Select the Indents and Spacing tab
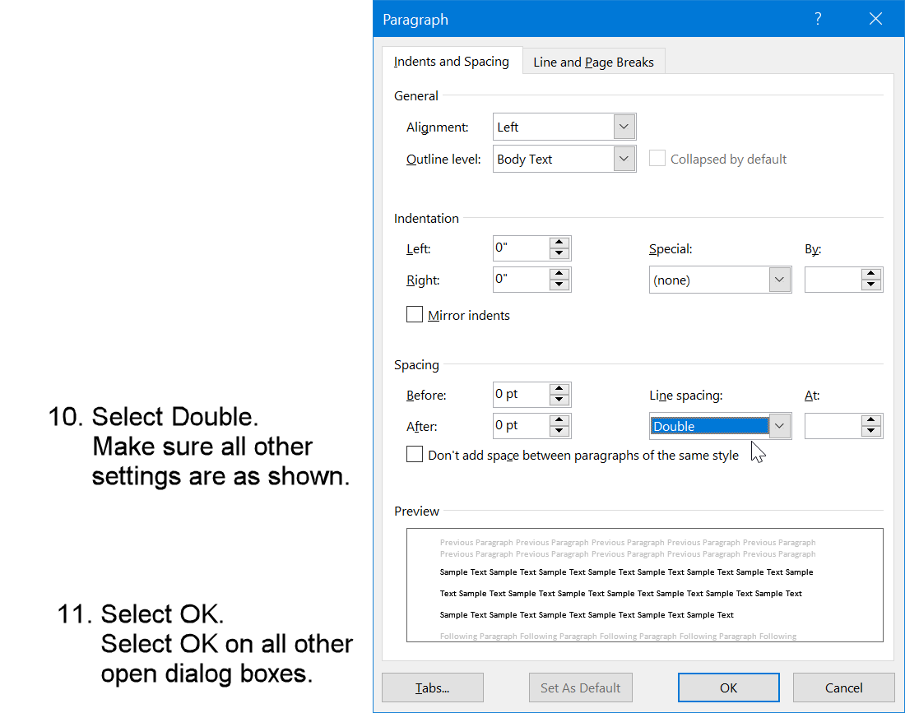This screenshot has height=713, width=905. pos(451,61)
